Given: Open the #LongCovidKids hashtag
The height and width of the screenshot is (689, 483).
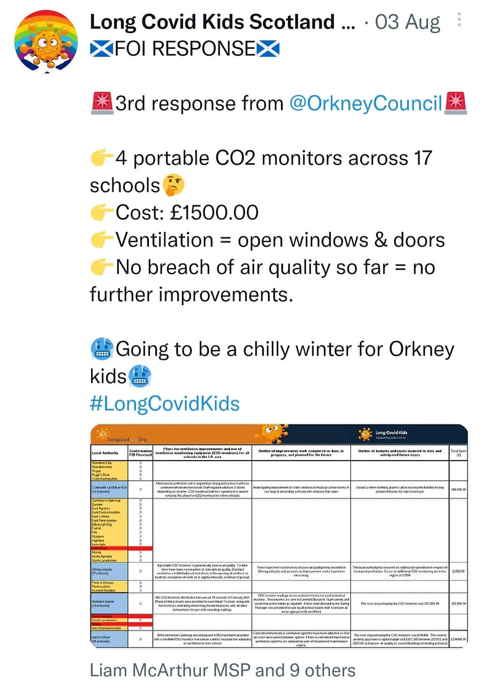Looking at the screenshot, I should [165, 404].
